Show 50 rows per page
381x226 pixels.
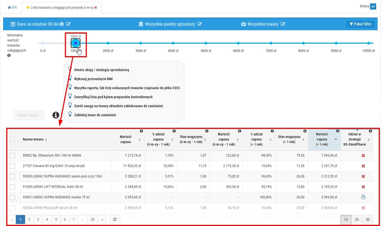[x=367, y=219]
